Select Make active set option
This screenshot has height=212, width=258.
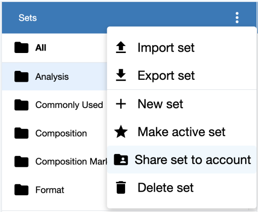point(182,132)
